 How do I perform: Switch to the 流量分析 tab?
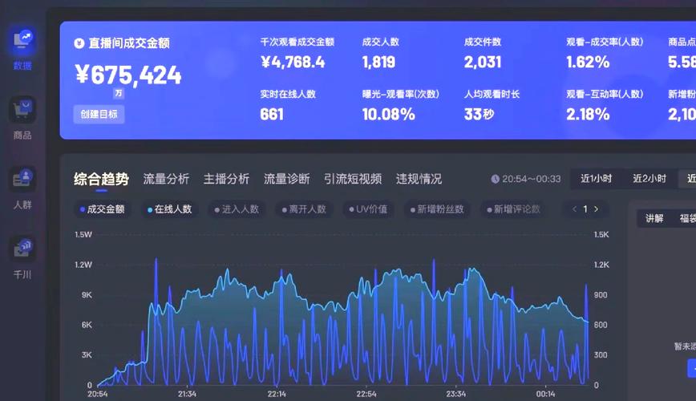tap(166, 179)
